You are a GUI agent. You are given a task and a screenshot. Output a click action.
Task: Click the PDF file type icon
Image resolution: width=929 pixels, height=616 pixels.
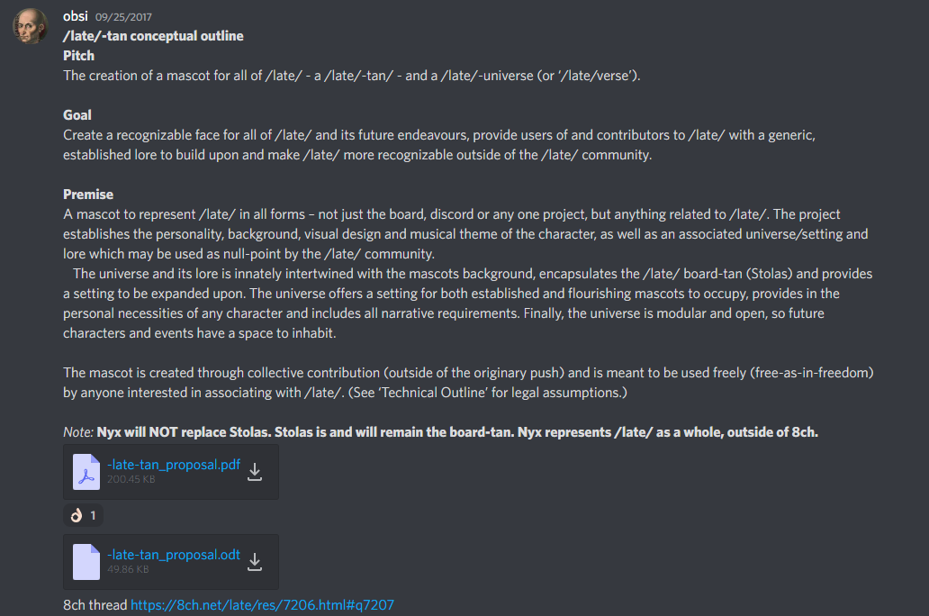(x=86, y=472)
